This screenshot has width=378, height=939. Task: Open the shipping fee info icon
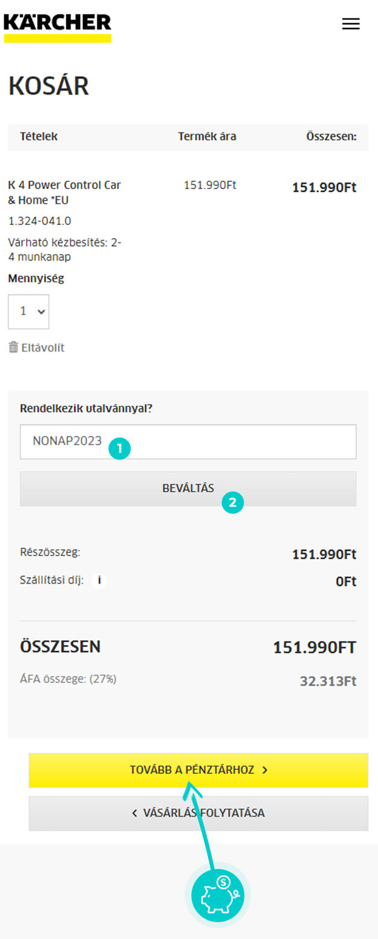pyautogui.click(x=99, y=581)
